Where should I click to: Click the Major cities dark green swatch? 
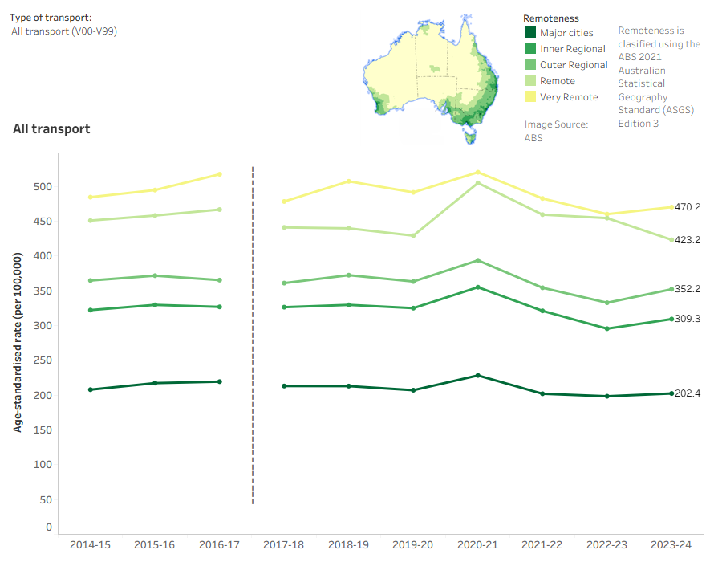pyautogui.click(x=530, y=32)
